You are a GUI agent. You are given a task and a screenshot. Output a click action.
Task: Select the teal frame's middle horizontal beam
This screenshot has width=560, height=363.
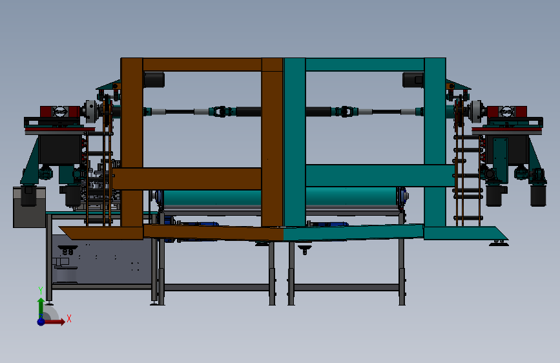coord(380,176)
